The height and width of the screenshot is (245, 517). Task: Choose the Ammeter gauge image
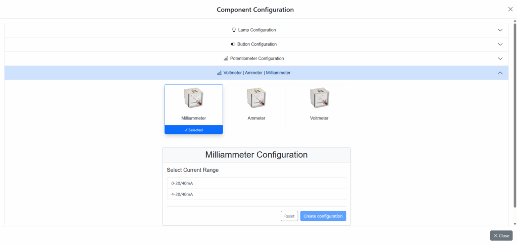coord(256,98)
